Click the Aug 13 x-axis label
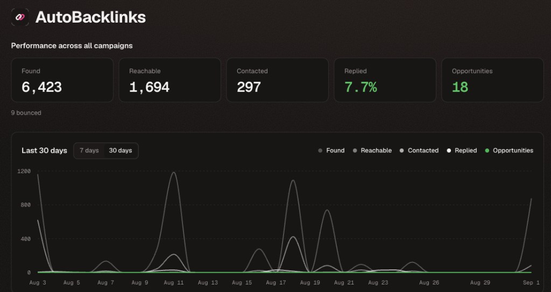The image size is (551, 292). pyautogui.click(x=208, y=282)
